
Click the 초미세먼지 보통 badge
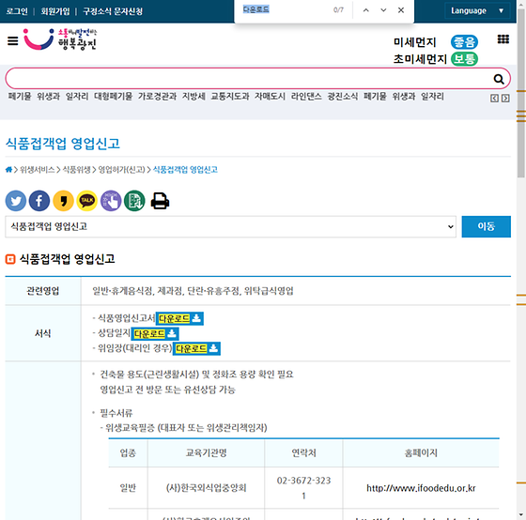(x=464, y=59)
